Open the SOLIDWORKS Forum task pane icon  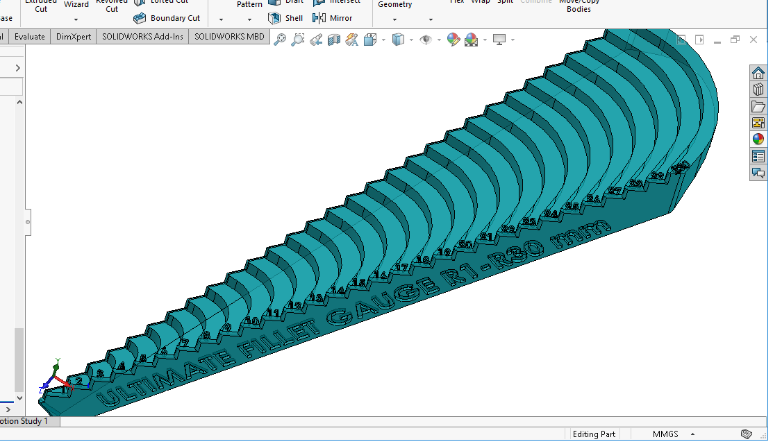758,173
